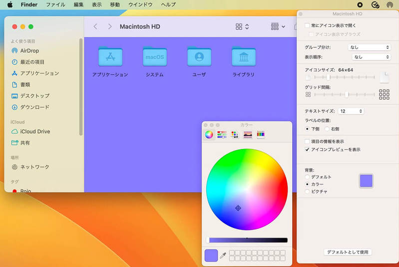The height and width of the screenshot is (267, 399).
Task: Click the color wheel crosshair area
Action: click(238, 208)
